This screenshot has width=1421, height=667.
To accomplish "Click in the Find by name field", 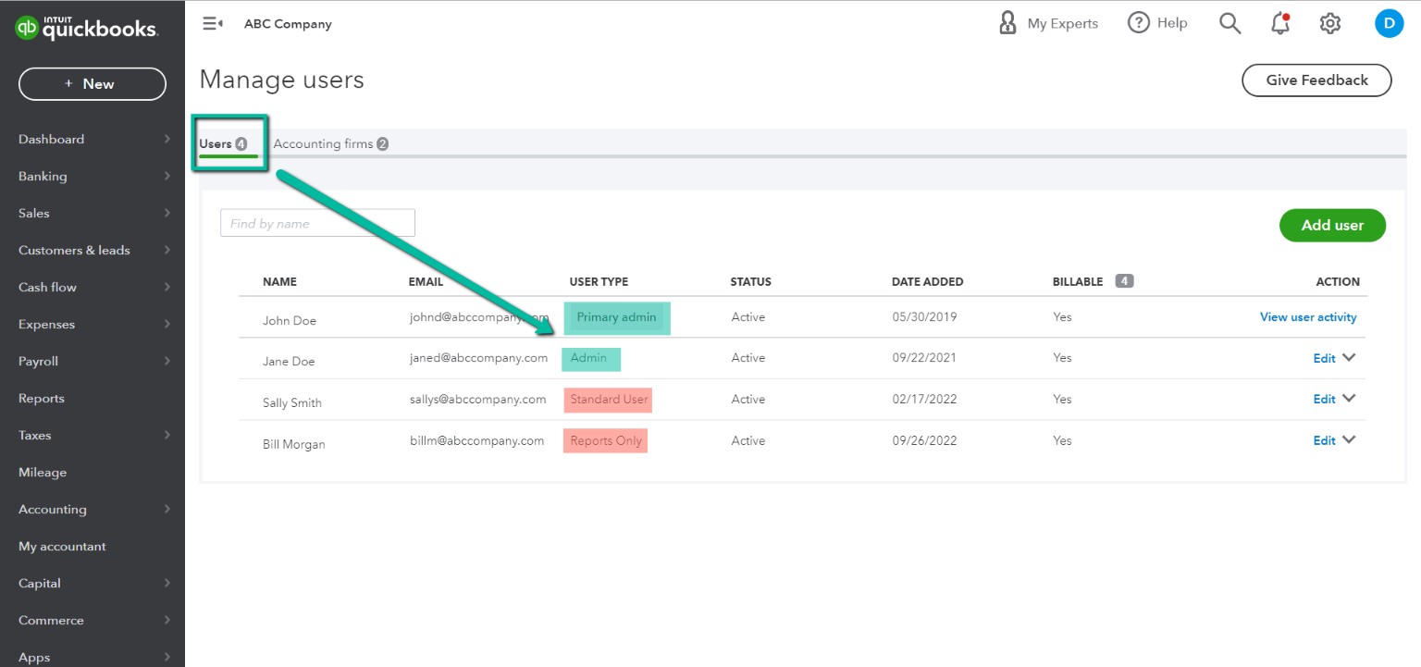I will [x=317, y=223].
